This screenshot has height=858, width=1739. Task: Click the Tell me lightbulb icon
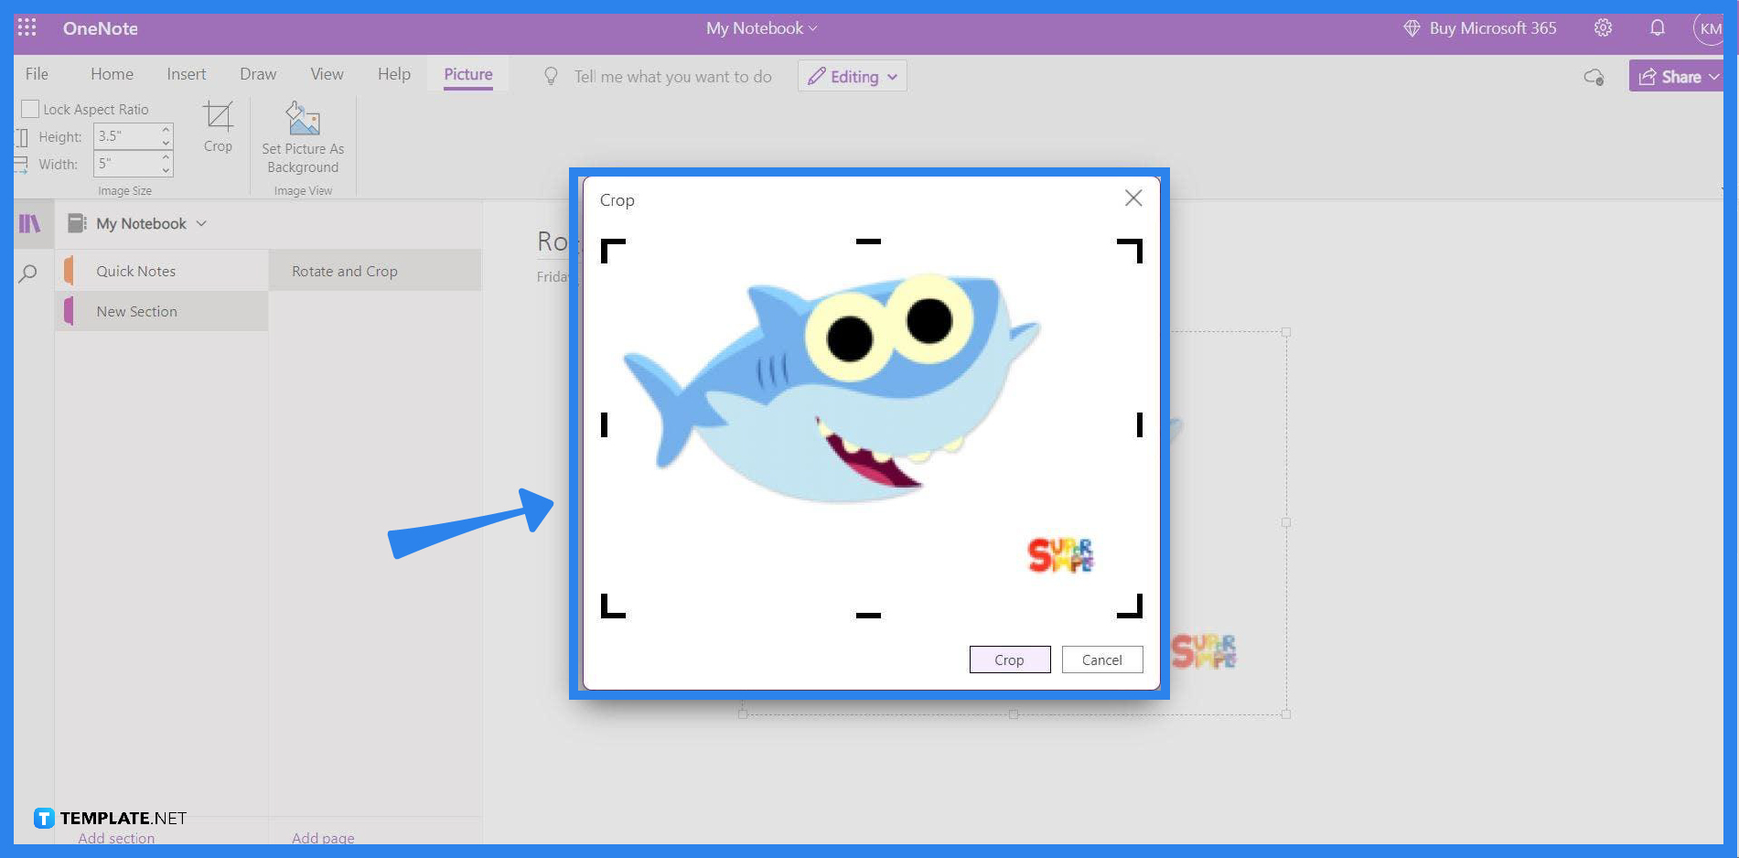549,76
